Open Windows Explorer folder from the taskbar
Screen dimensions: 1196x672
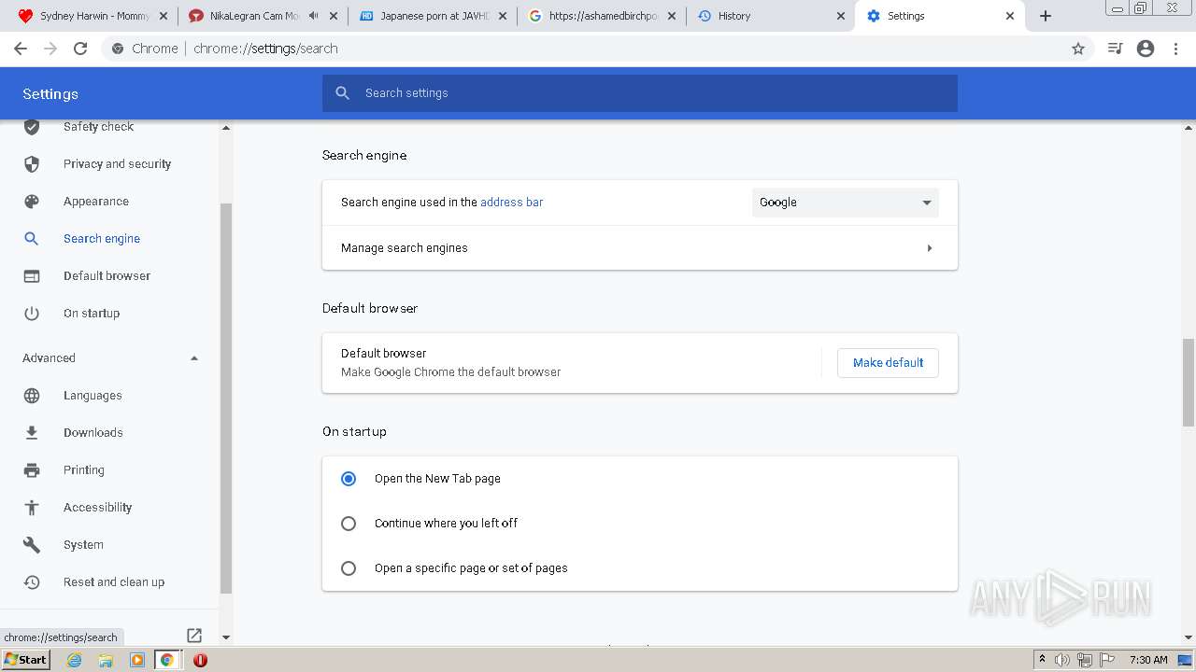coord(106,660)
